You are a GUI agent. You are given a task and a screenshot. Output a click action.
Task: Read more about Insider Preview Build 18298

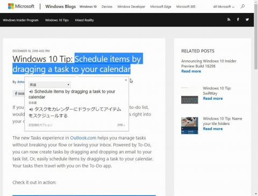(191, 71)
